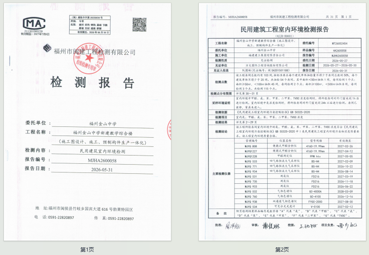The image size is (369, 255).
Task: Click the company logo beside 福州市闽建工程检测有限公司
Action: point(47,48)
